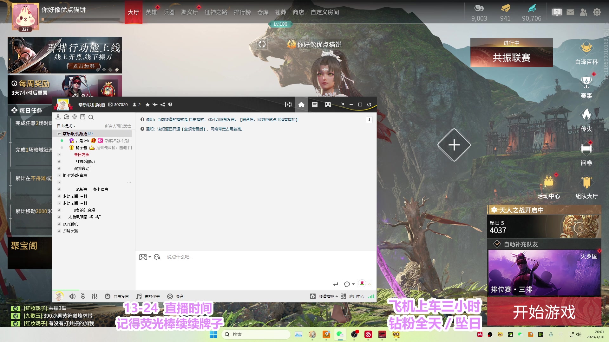Viewport: 609px width, 342px height.
Task: Click the gamepad icon in YY title bar
Action: click(328, 104)
